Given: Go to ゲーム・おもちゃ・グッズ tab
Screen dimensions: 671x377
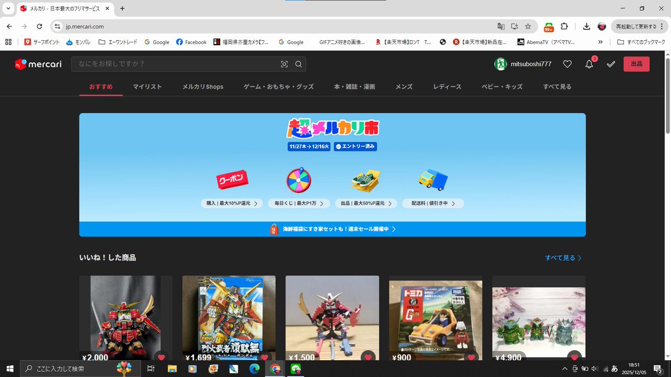Looking at the screenshot, I should (x=278, y=87).
